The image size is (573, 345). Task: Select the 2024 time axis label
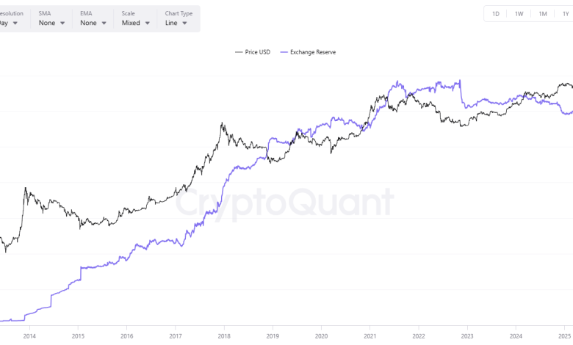pyautogui.click(x=515, y=337)
